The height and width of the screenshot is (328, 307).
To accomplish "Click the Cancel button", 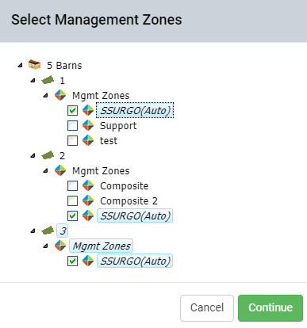I will click(207, 308).
